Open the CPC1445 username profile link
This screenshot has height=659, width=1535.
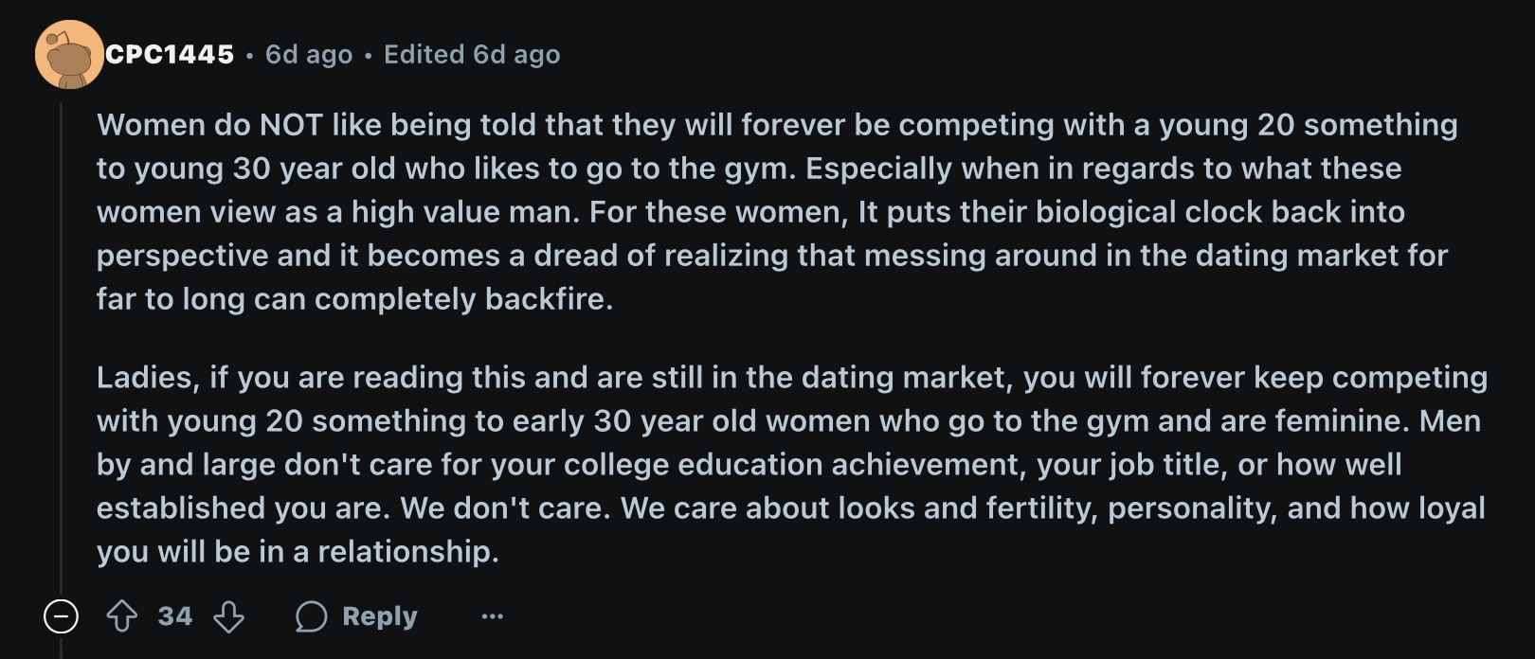pos(170,54)
